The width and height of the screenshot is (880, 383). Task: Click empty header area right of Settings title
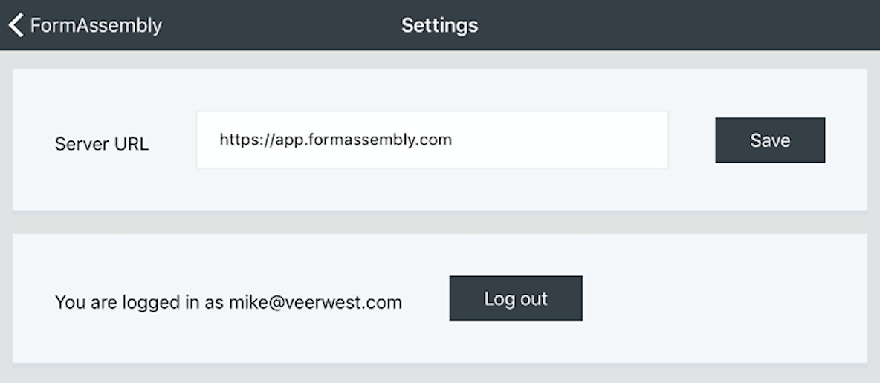pyautogui.click(x=669, y=25)
